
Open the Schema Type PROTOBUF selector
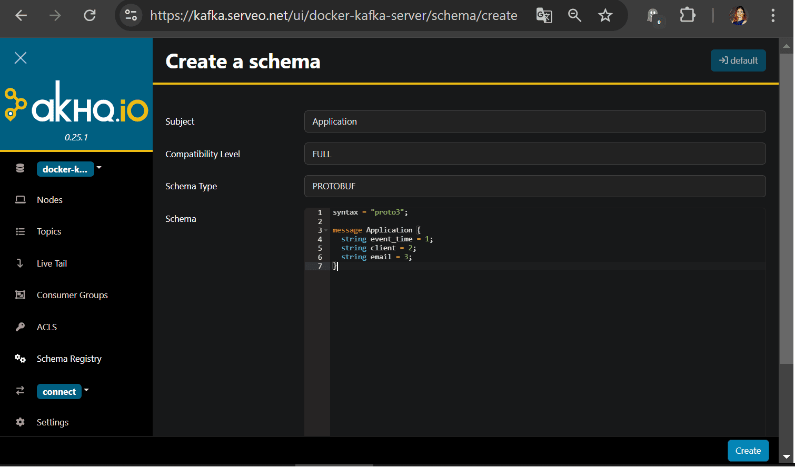click(534, 186)
